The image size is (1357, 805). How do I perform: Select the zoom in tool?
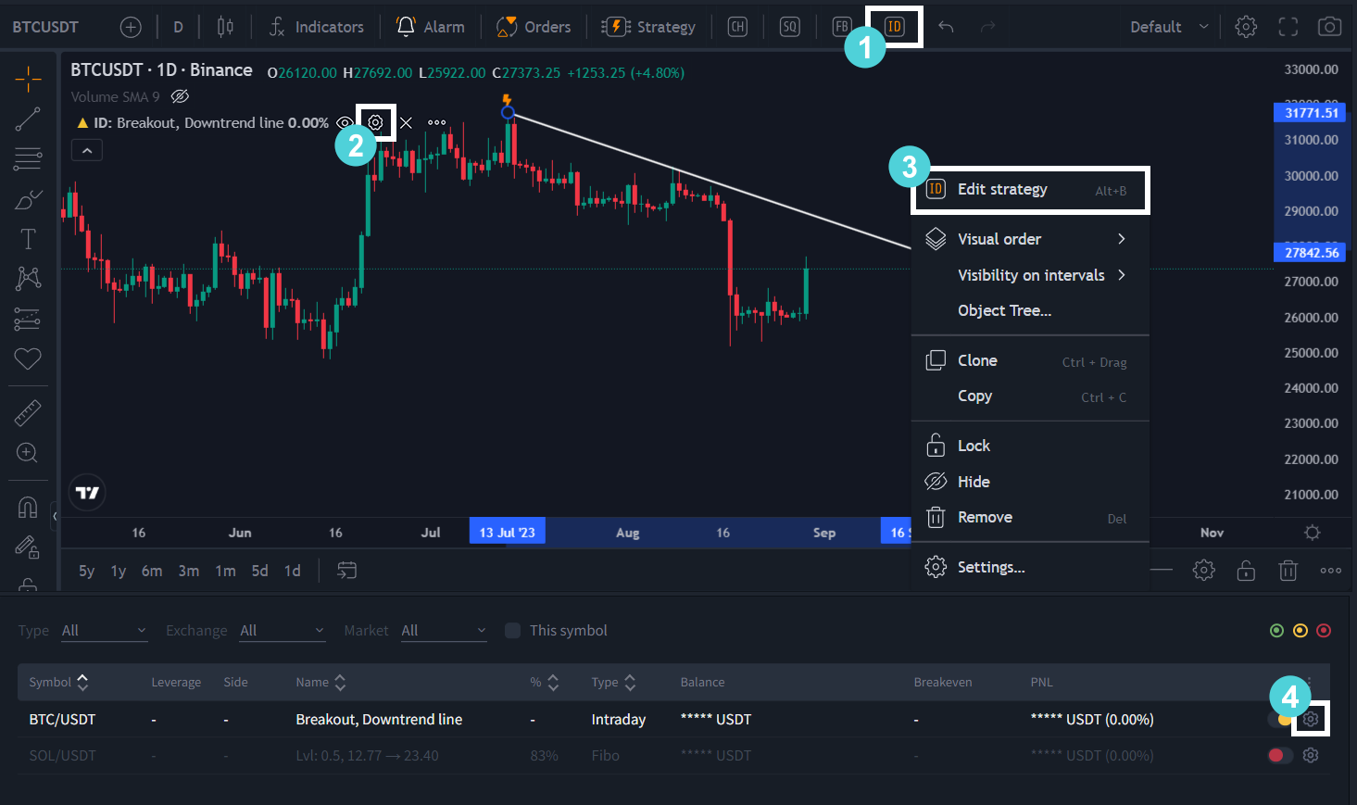tap(28, 453)
